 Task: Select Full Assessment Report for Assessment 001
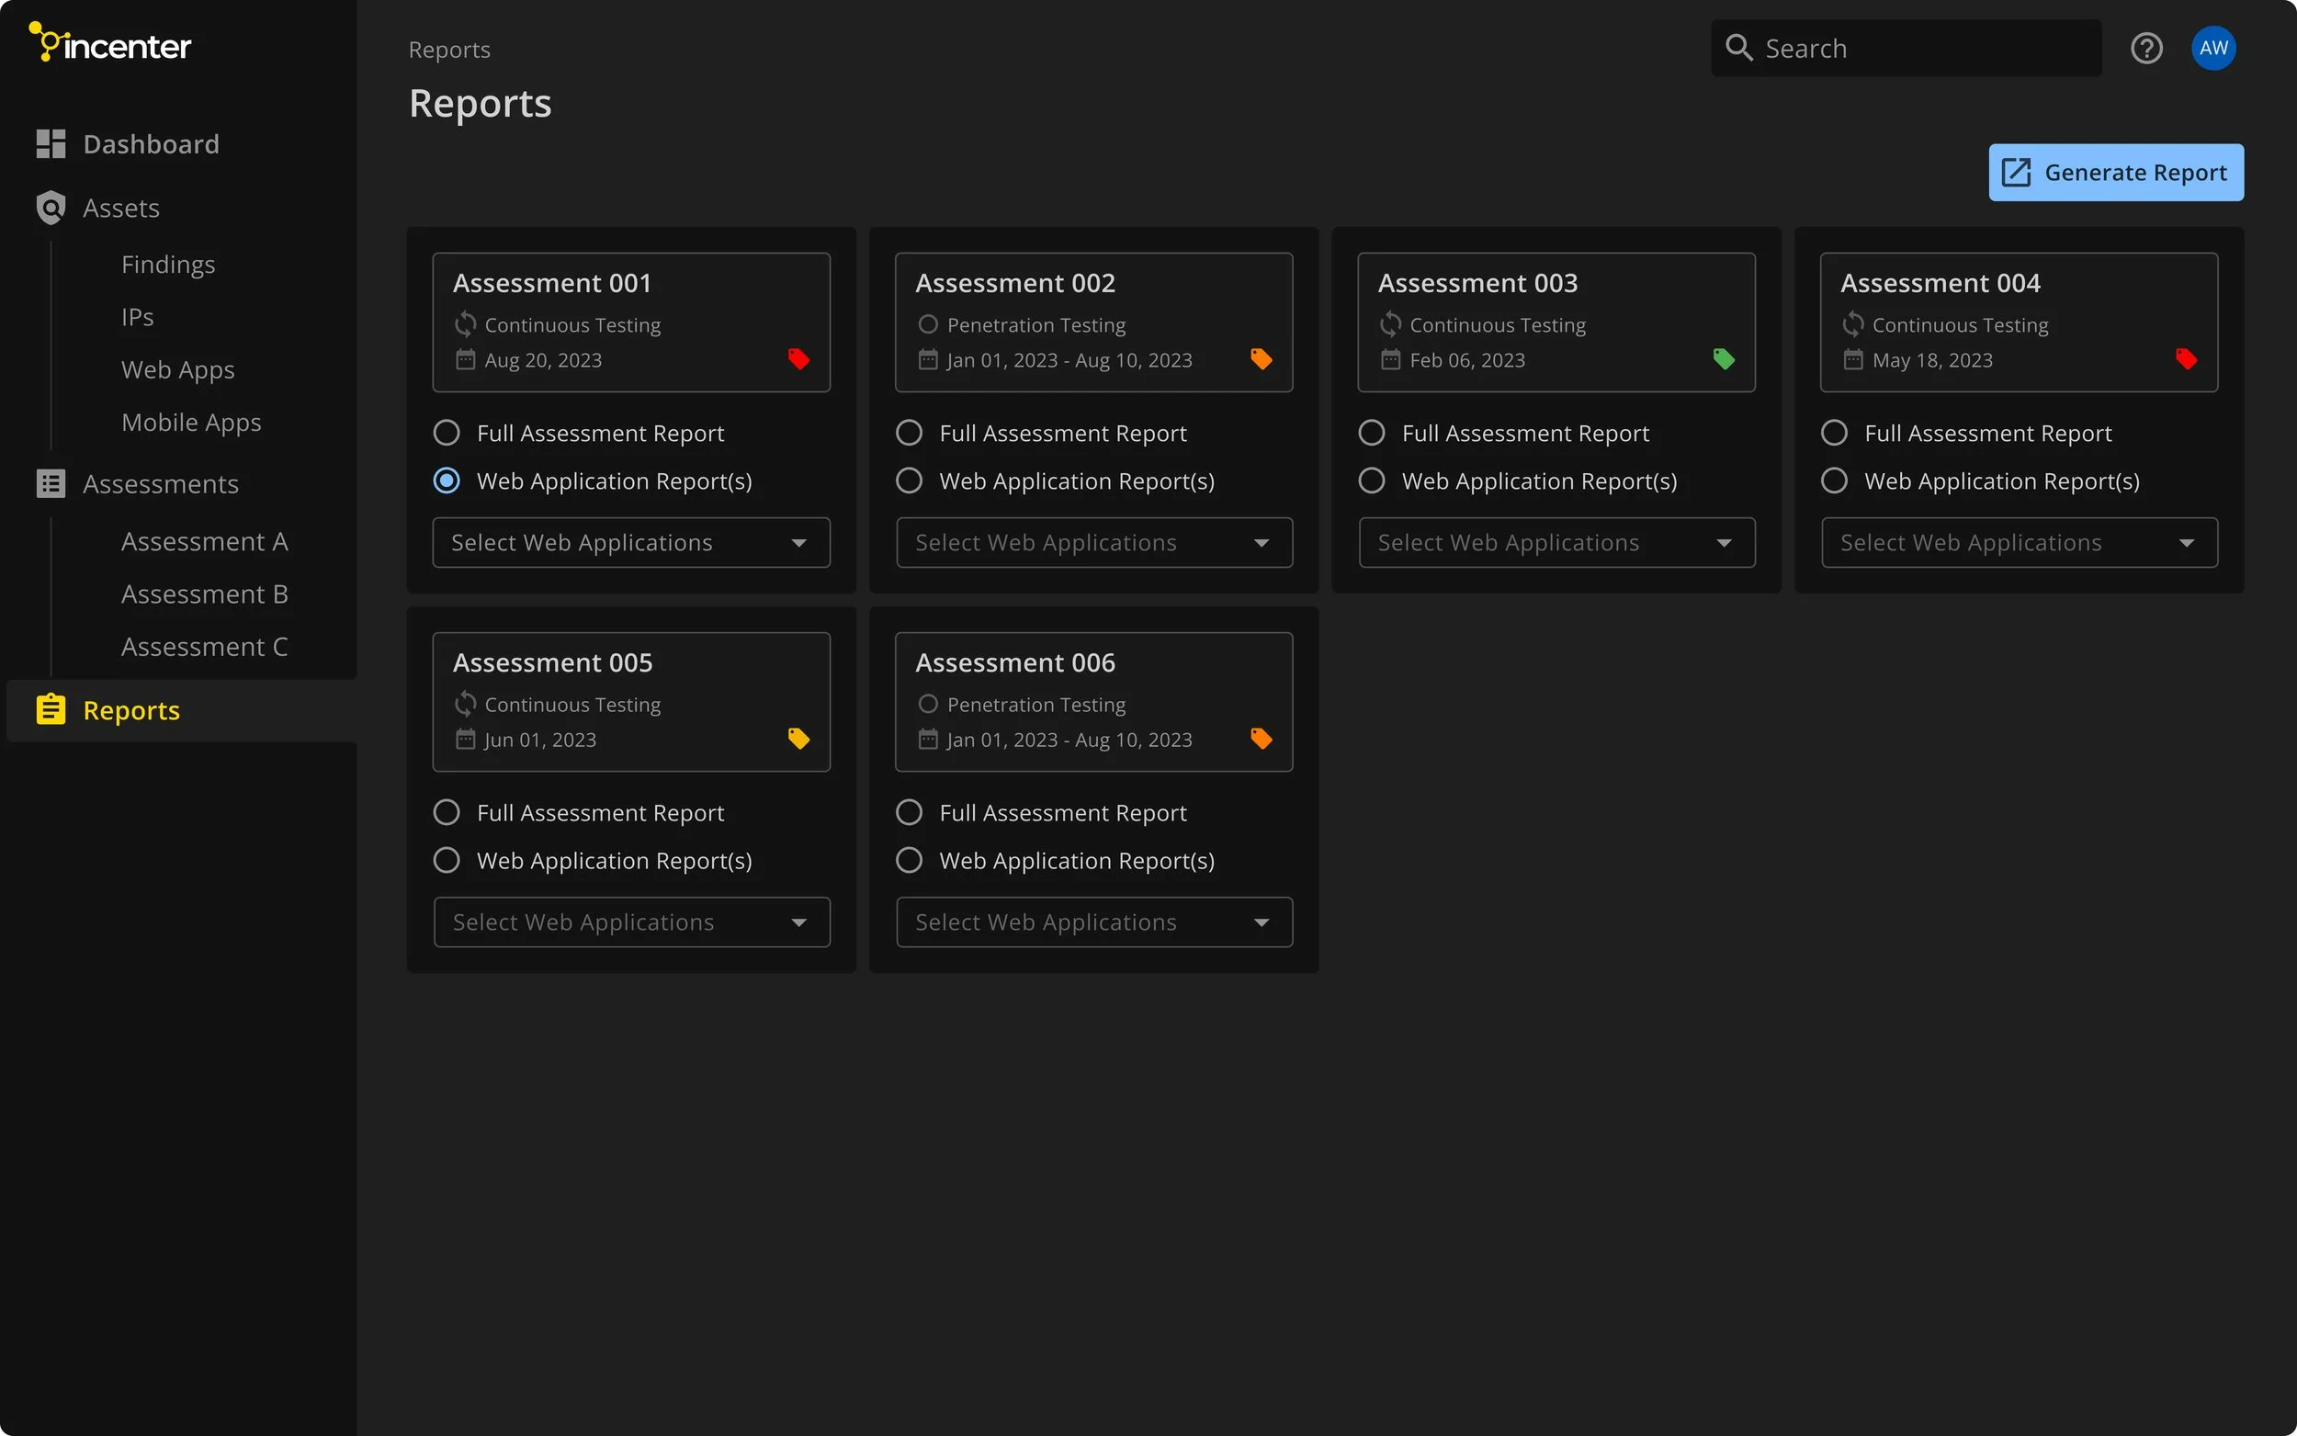[447, 433]
